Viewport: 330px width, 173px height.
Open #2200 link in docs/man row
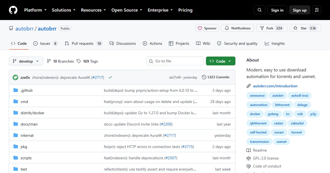[166, 124]
